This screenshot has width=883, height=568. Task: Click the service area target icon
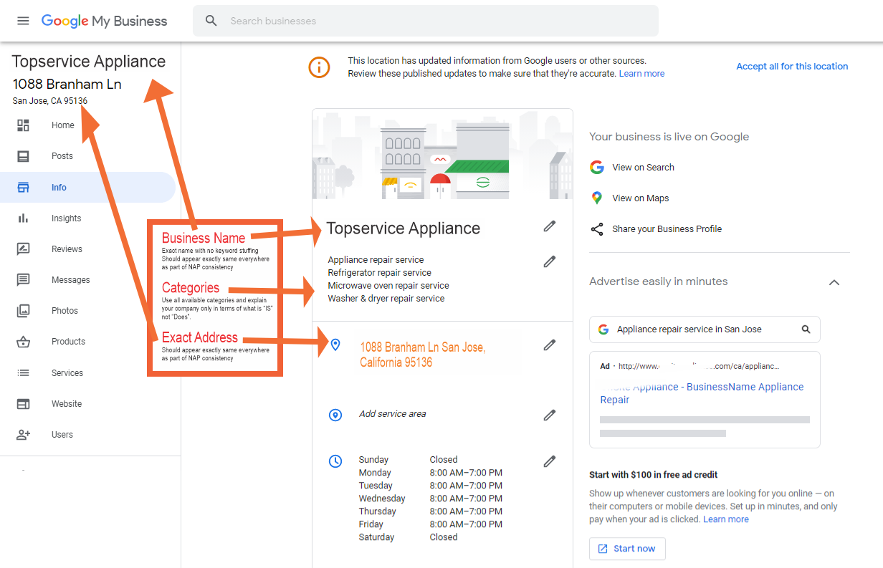pos(335,415)
